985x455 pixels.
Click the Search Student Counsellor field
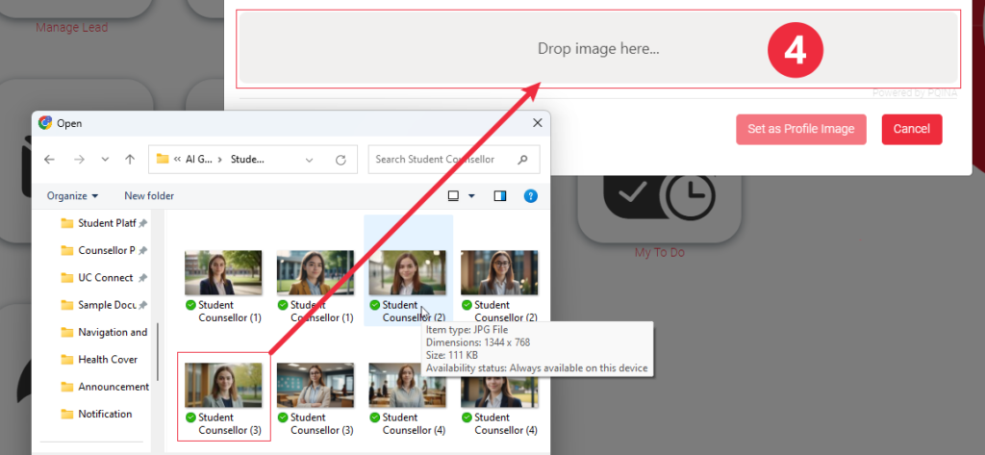[442, 160]
